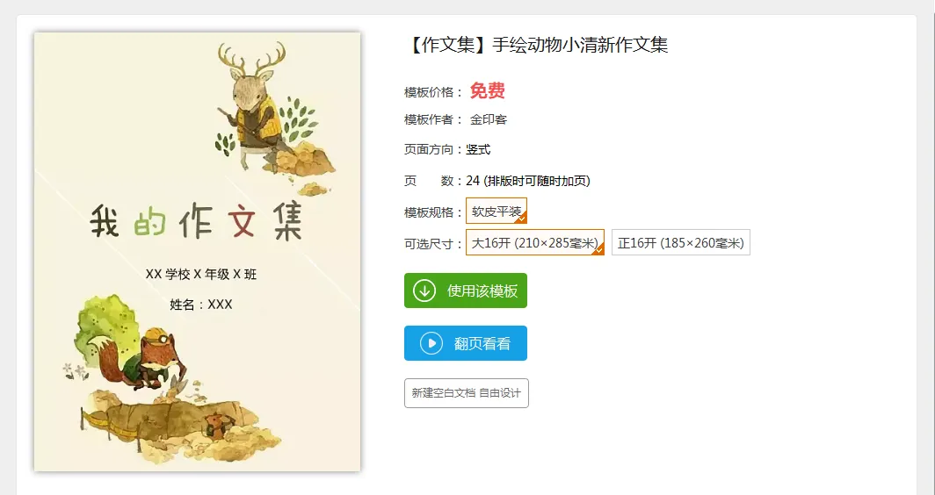Create a blank document with 新建空白文档 自由设计
Viewport: 935px width, 495px height.
click(x=467, y=393)
